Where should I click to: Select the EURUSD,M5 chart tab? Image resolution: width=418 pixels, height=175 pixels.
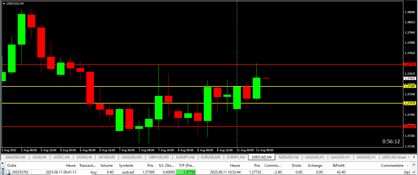[211, 157]
